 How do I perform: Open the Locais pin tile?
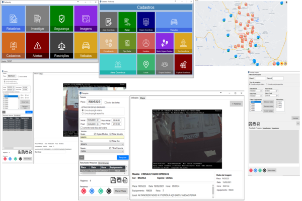click(x=145, y=65)
